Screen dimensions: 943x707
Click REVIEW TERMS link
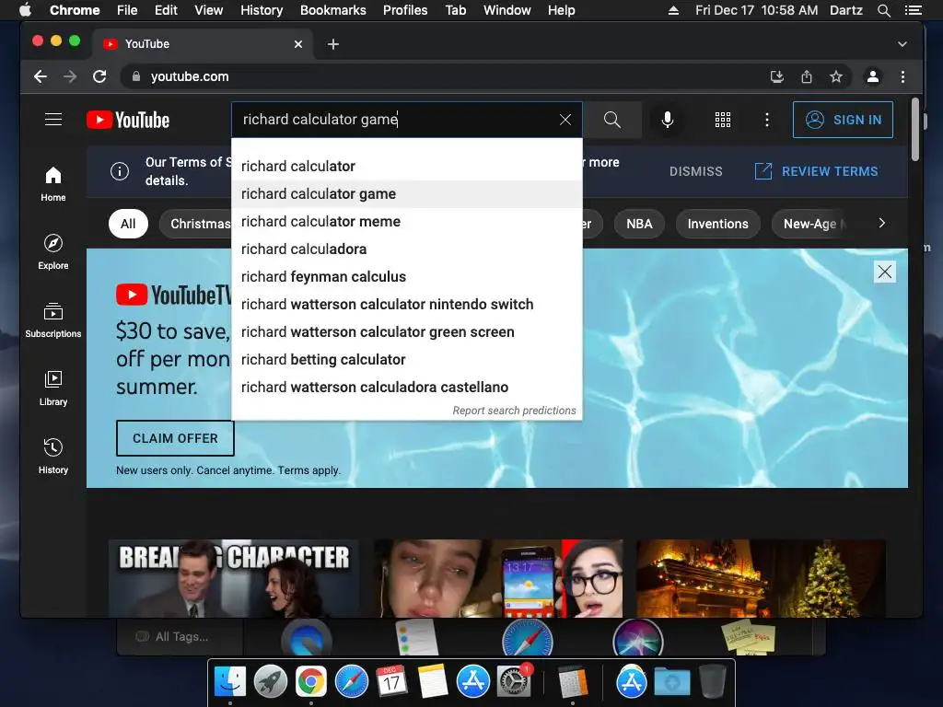point(817,171)
